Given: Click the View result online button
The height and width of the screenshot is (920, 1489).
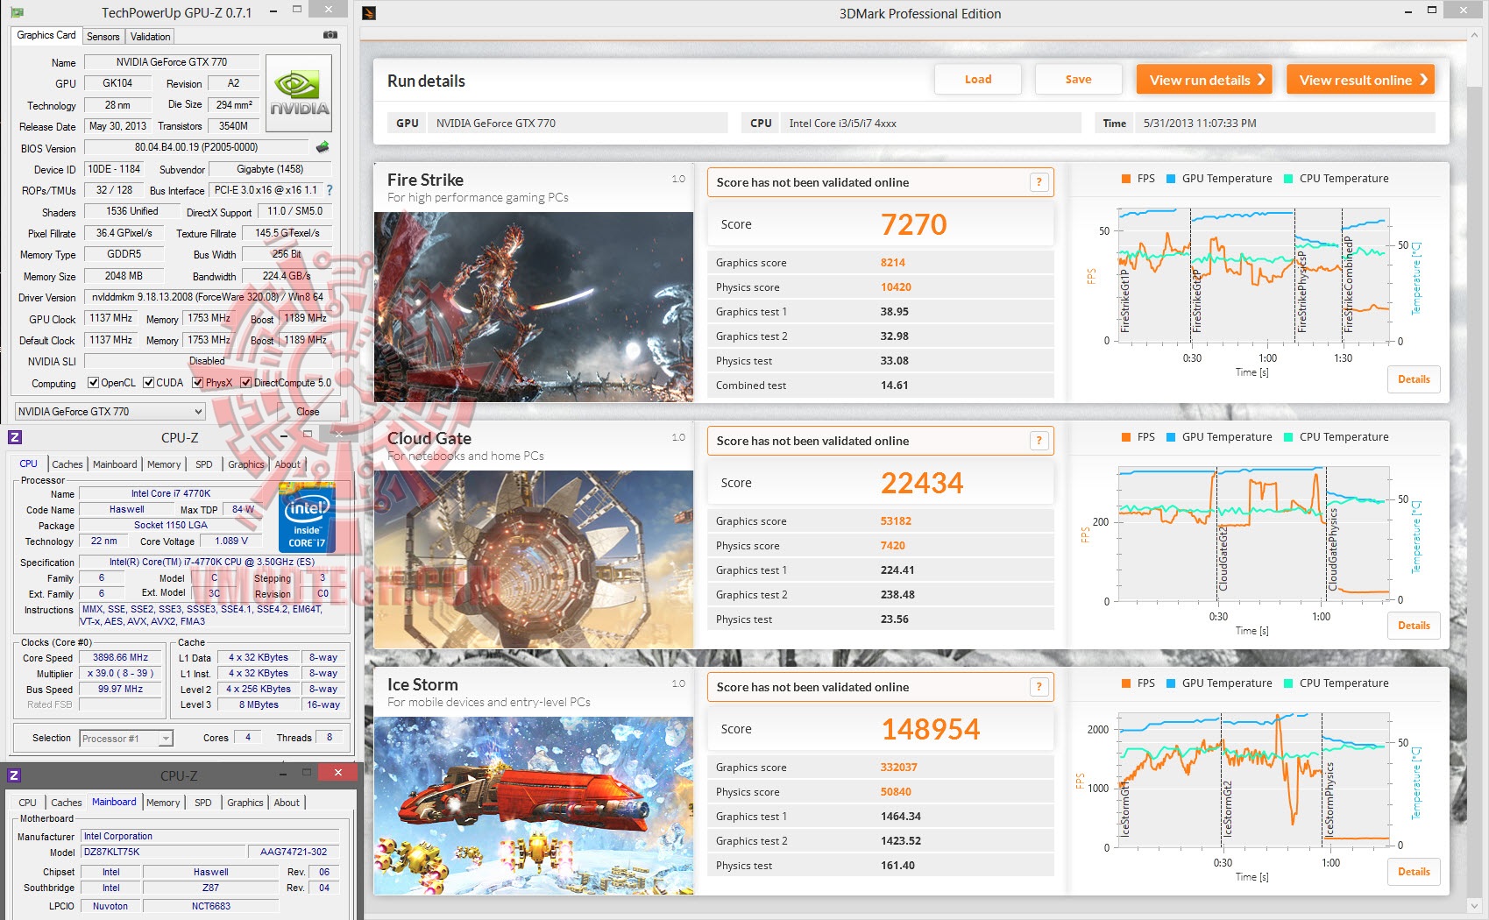Looking at the screenshot, I should point(1360,80).
